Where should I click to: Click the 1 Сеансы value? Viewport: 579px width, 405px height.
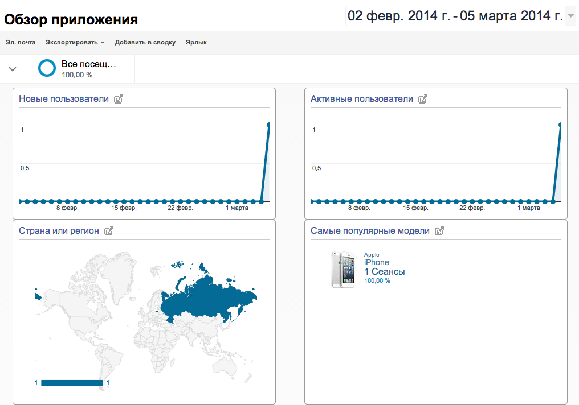pos(385,271)
